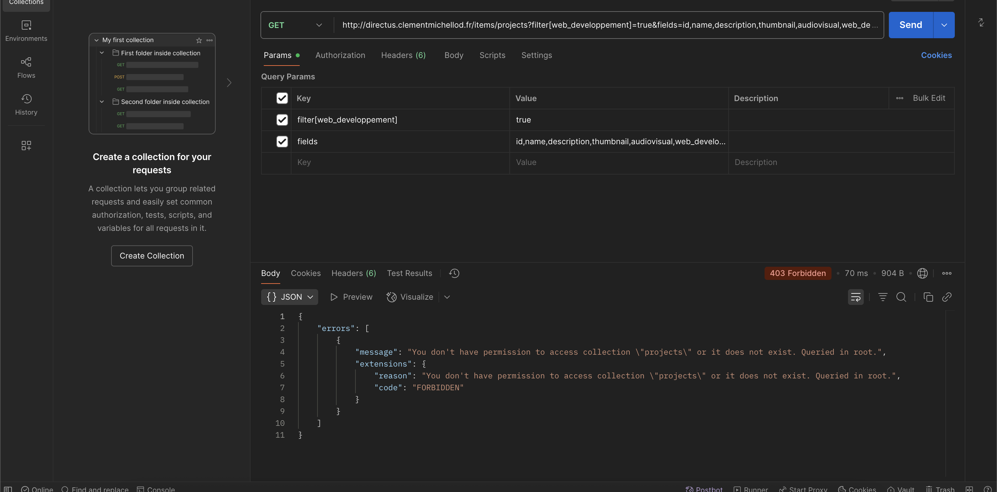Screen dimensions: 997x492
Task: Open the Test Results tab
Action: coord(409,273)
